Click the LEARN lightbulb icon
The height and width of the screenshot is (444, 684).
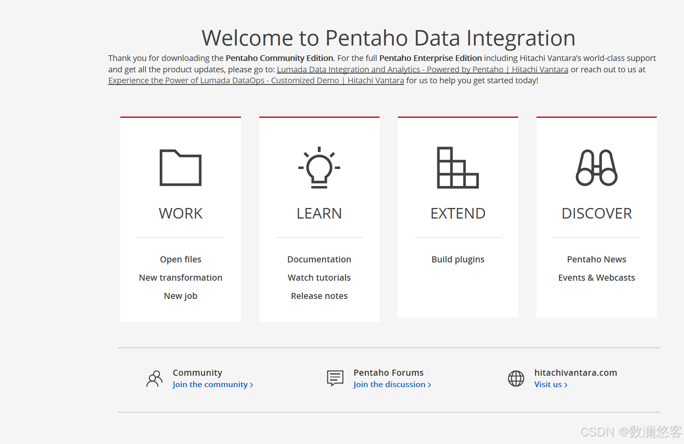pos(319,167)
